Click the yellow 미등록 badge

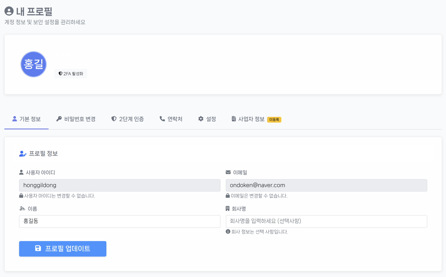pos(274,120)
